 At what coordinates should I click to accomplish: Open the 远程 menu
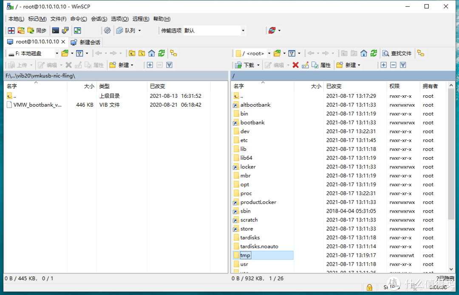pos(141,19)
